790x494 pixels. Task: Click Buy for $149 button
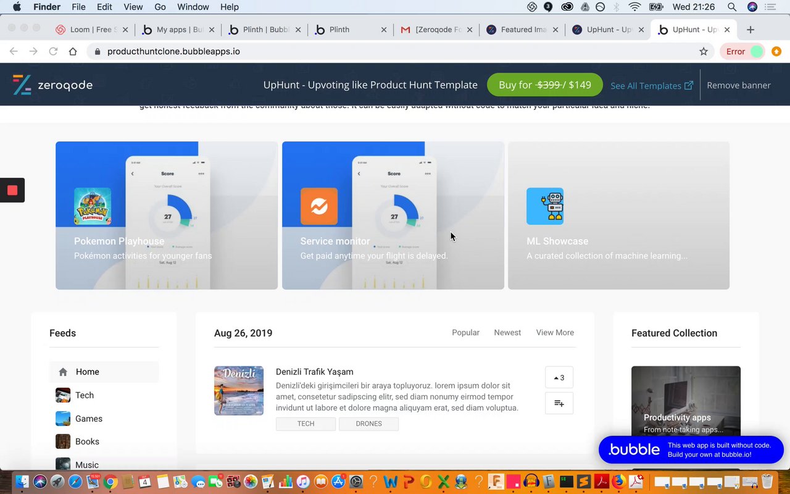click(545, 85)
